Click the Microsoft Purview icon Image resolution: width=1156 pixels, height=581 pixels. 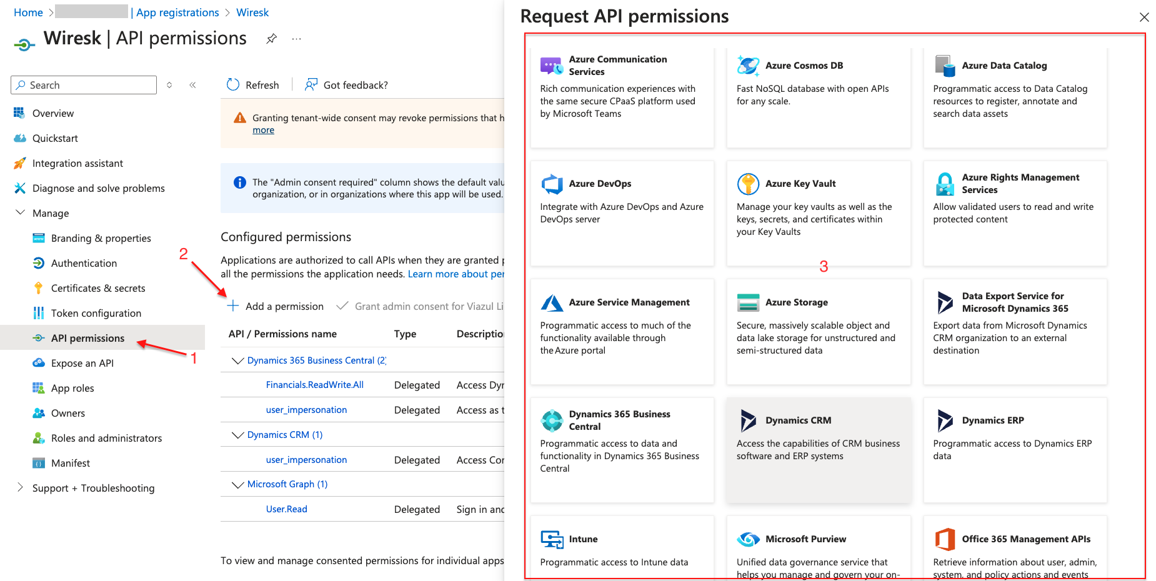tap(748, 539)
